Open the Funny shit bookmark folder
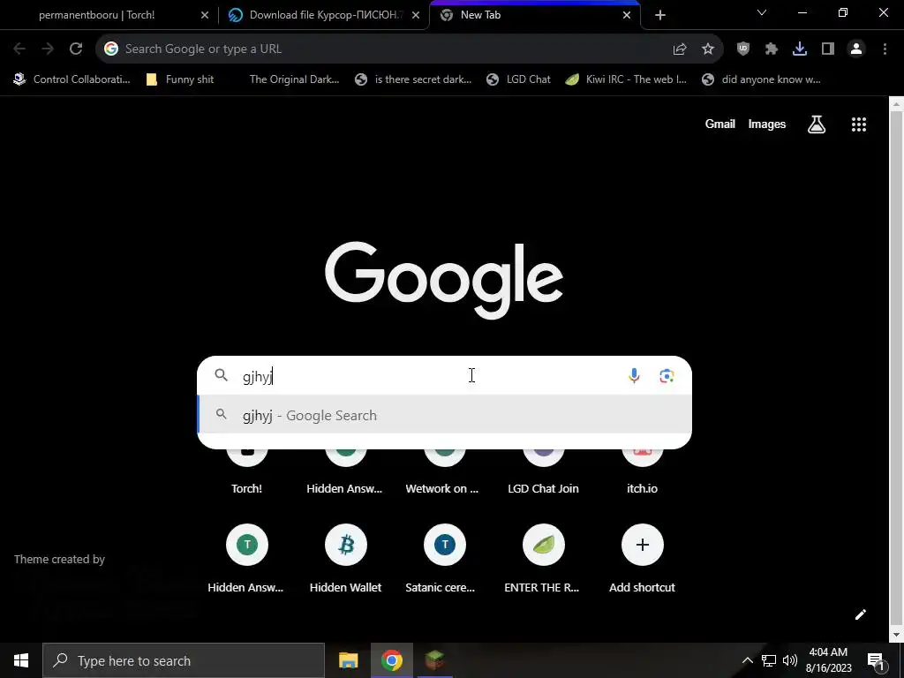The height and width of the screenshot is (678, 904). [180, 79]
